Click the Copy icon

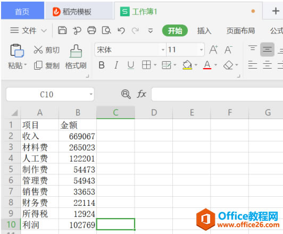[38, 65]
